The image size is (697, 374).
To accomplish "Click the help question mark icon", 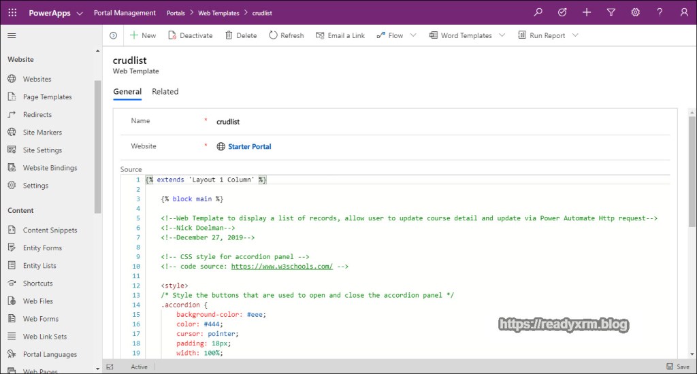I will [660, 12].
